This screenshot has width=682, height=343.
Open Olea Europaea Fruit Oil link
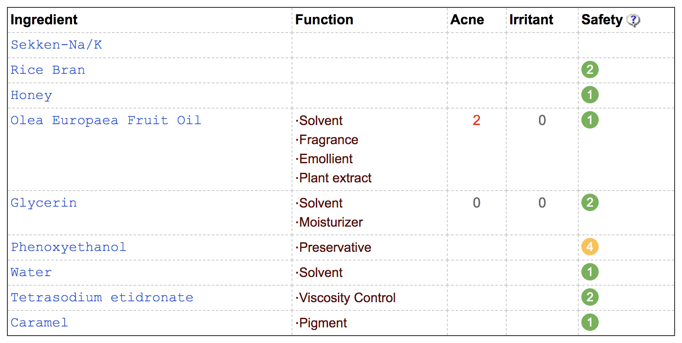[106, 120]
